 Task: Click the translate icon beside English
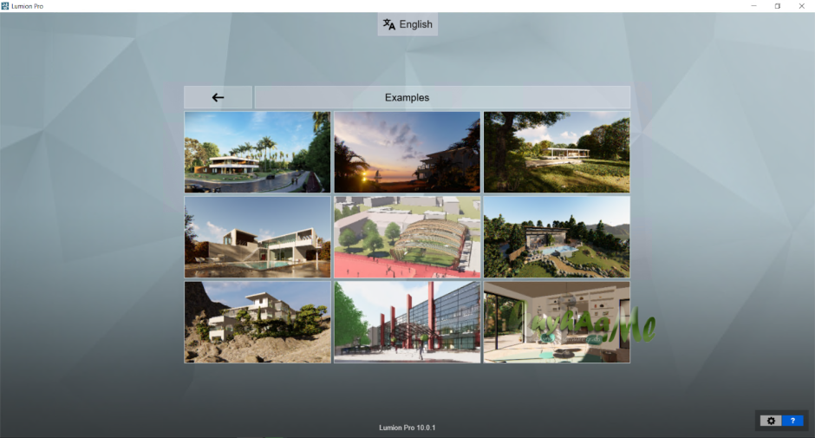point(389,24)
